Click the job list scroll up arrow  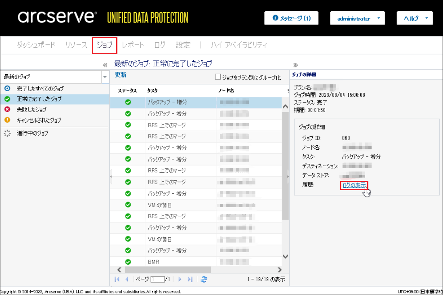(285, 107)
